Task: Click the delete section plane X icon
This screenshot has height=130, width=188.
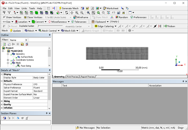Action: 13,118
